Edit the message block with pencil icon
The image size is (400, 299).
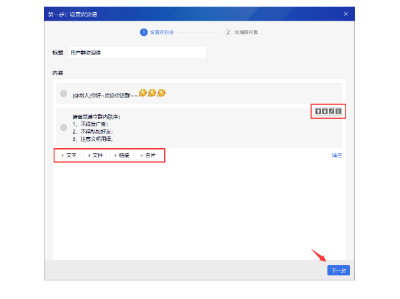point(332,111)
